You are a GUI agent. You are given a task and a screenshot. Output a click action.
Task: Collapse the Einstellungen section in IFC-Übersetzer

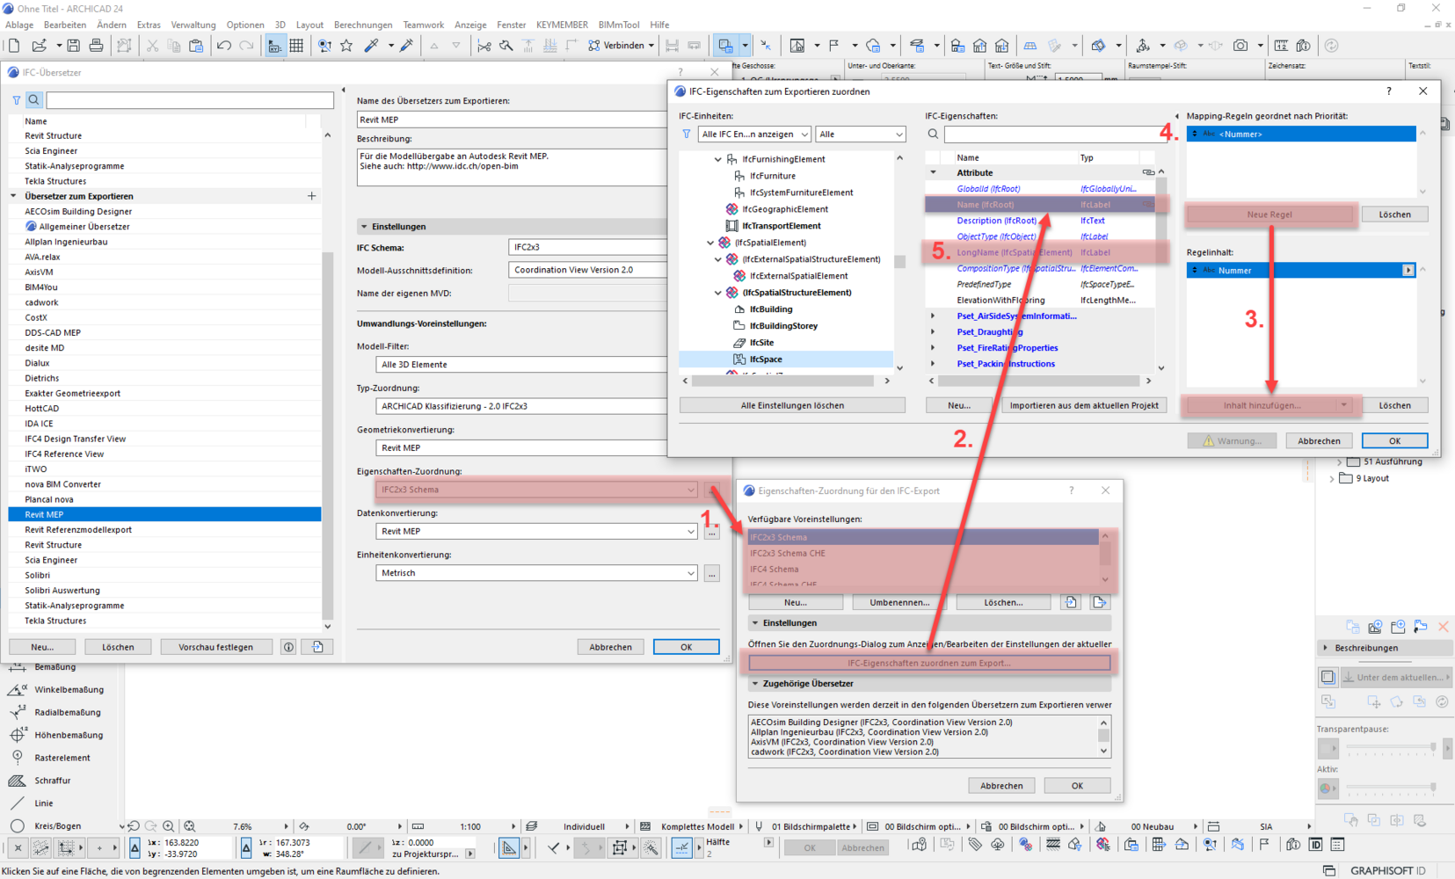(364, 227)
